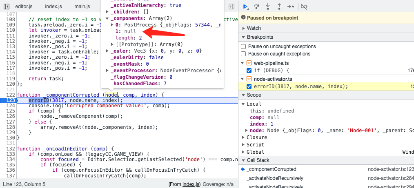Collapse _components array in tooltip
The image size is (414, 188).
(x=107, y=18)
